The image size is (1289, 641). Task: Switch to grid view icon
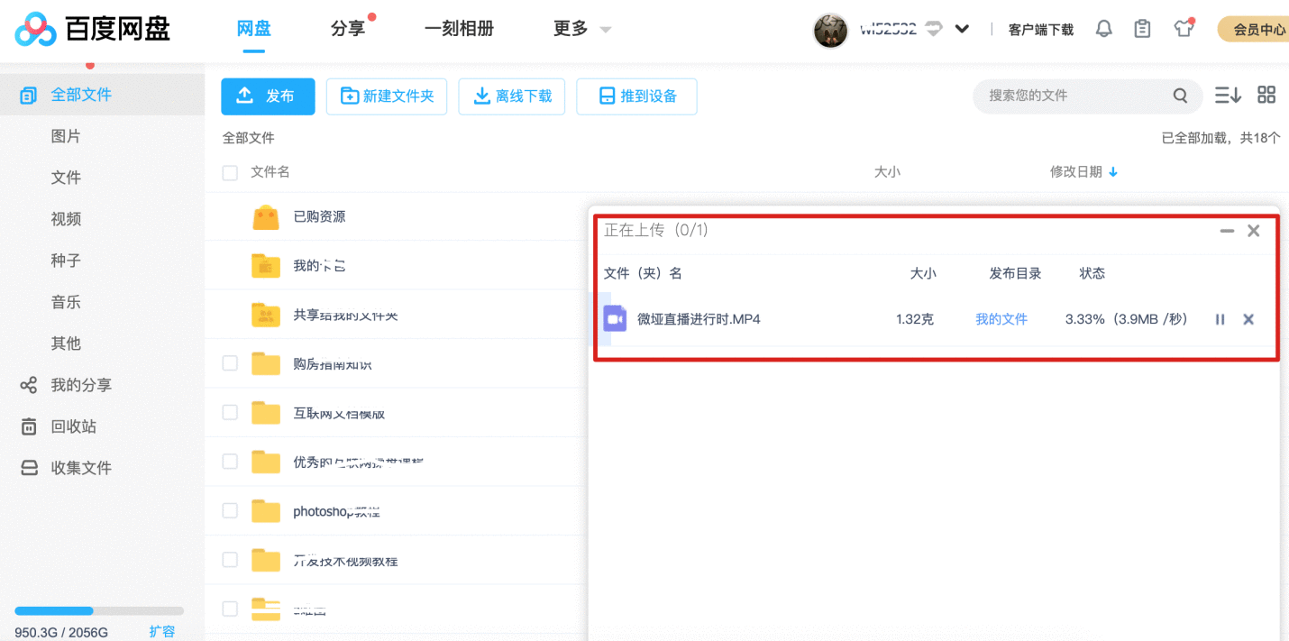pyautogui.click(x=1266, y=95)
